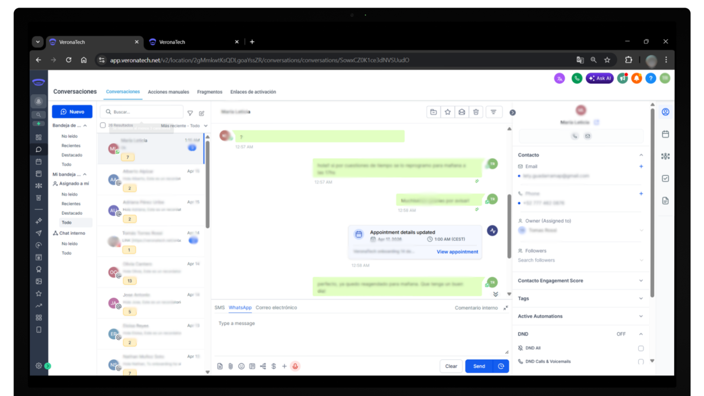Star the current conversation
Viewport: 704px width, 396px height.
[x=448, y=112]
